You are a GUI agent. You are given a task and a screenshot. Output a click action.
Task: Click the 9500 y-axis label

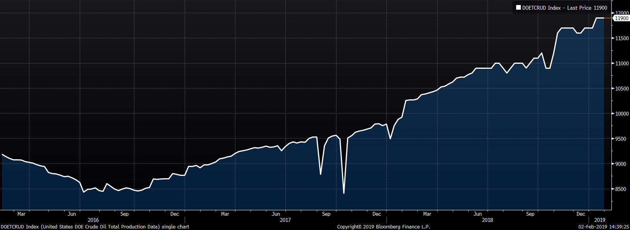[x=621, y=139]
